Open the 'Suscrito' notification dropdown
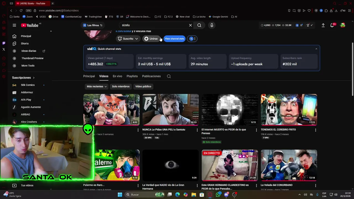 (x=128, y=39)
